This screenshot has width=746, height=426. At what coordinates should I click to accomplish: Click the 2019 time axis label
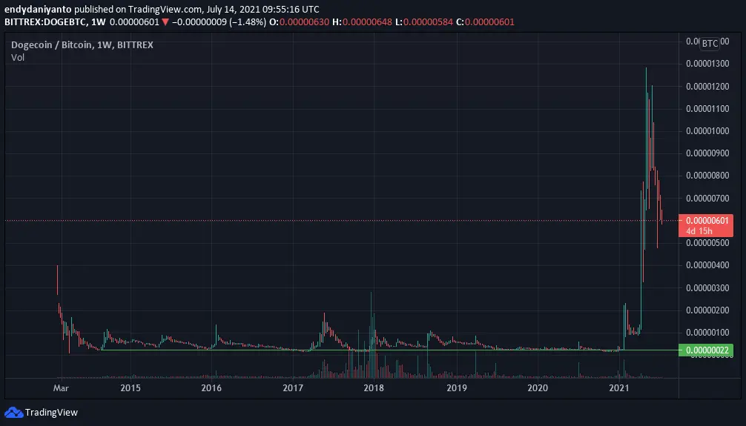click(457, 388)
